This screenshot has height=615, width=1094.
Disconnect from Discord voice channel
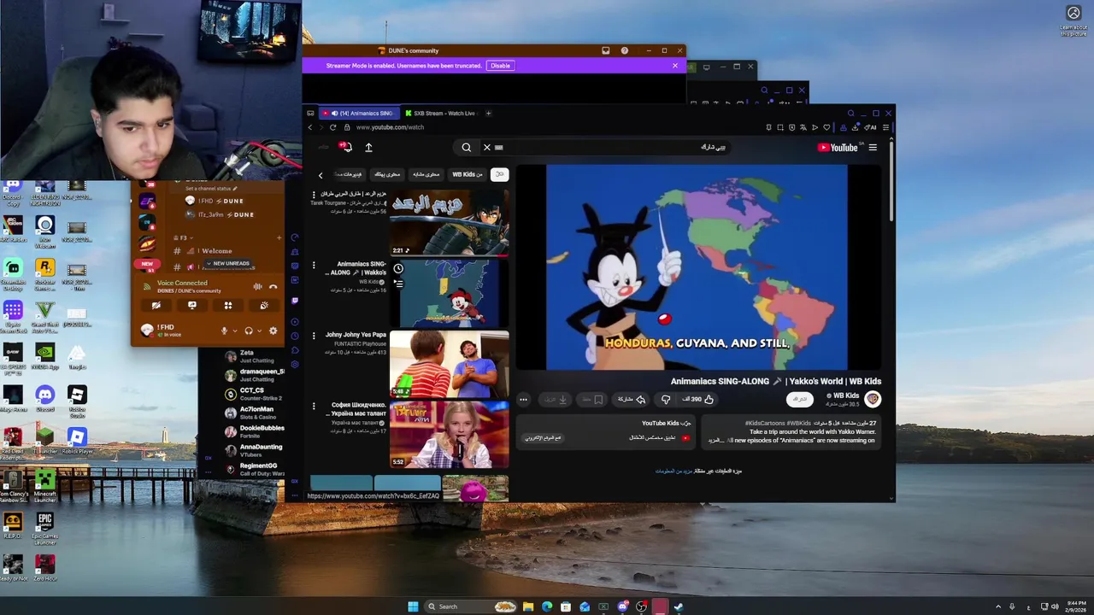pos(273,286)
